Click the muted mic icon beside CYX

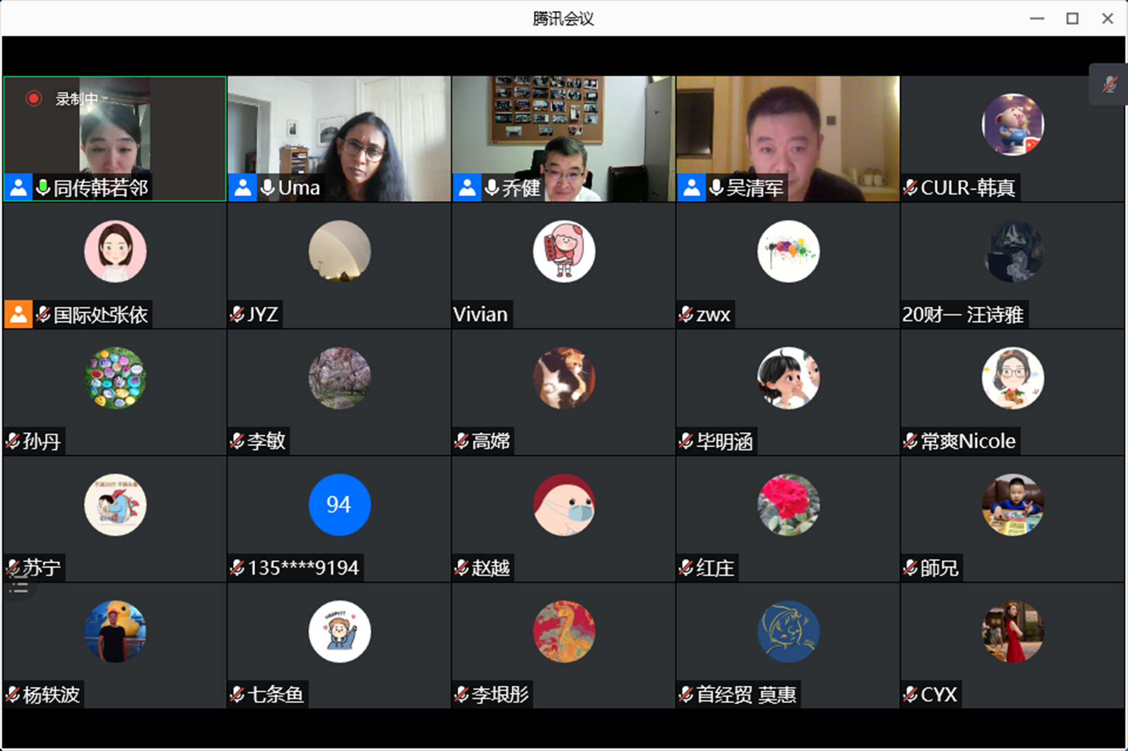[910, 695]
